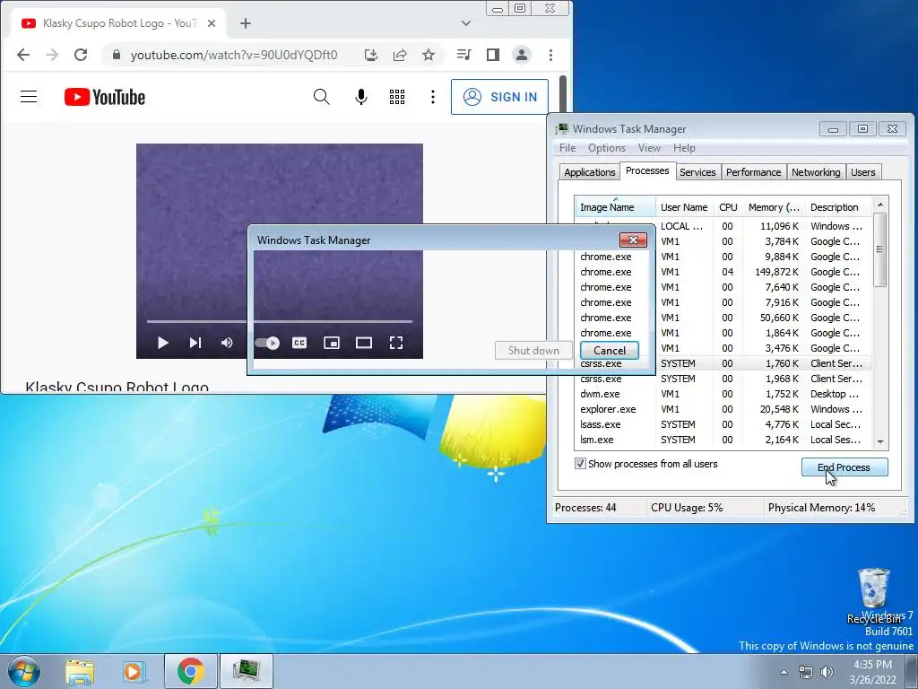Switch to the Applications tab
This screenshot has width=918, height=689.
point(589,172)
